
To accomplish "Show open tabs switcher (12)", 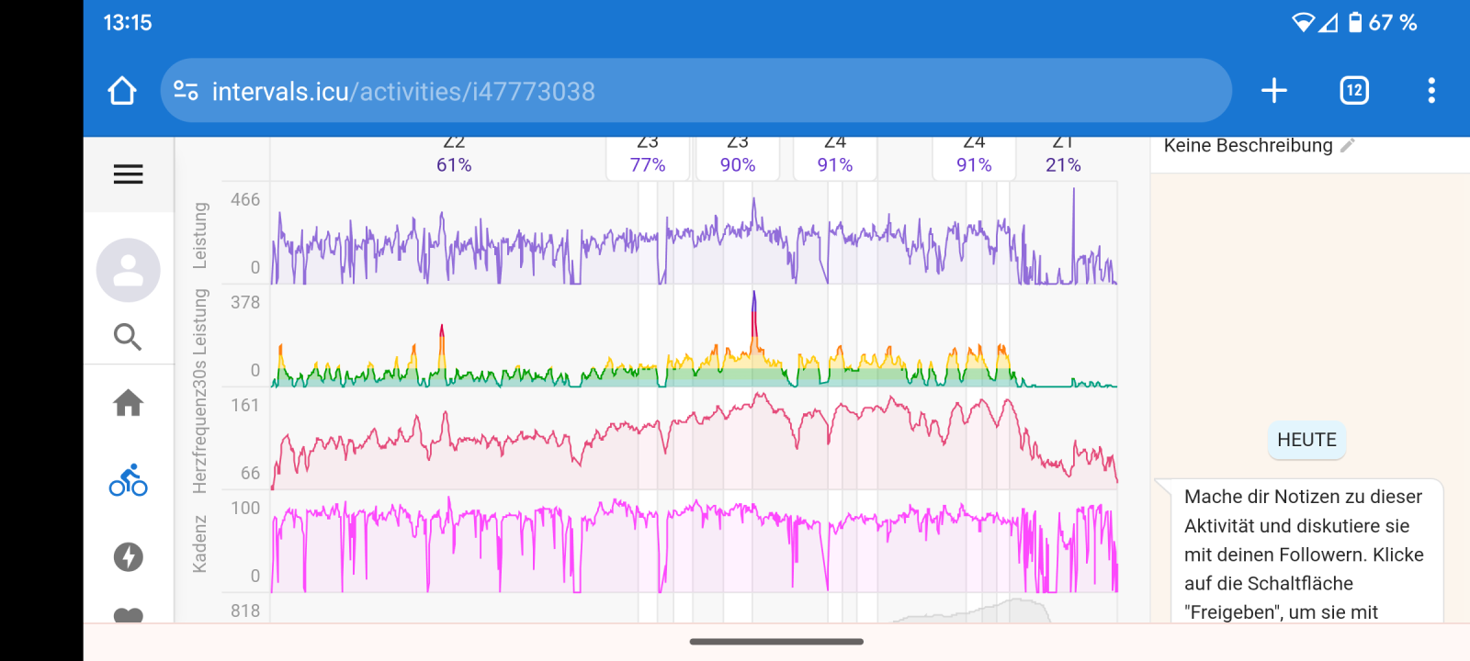I will click(1353, 91).
